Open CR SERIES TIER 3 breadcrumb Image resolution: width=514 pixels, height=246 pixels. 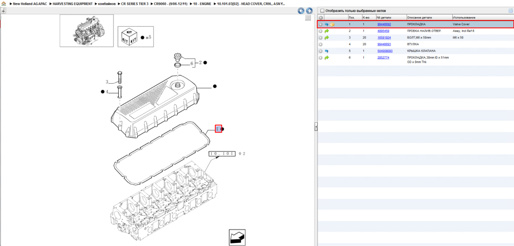coord(135,4)
